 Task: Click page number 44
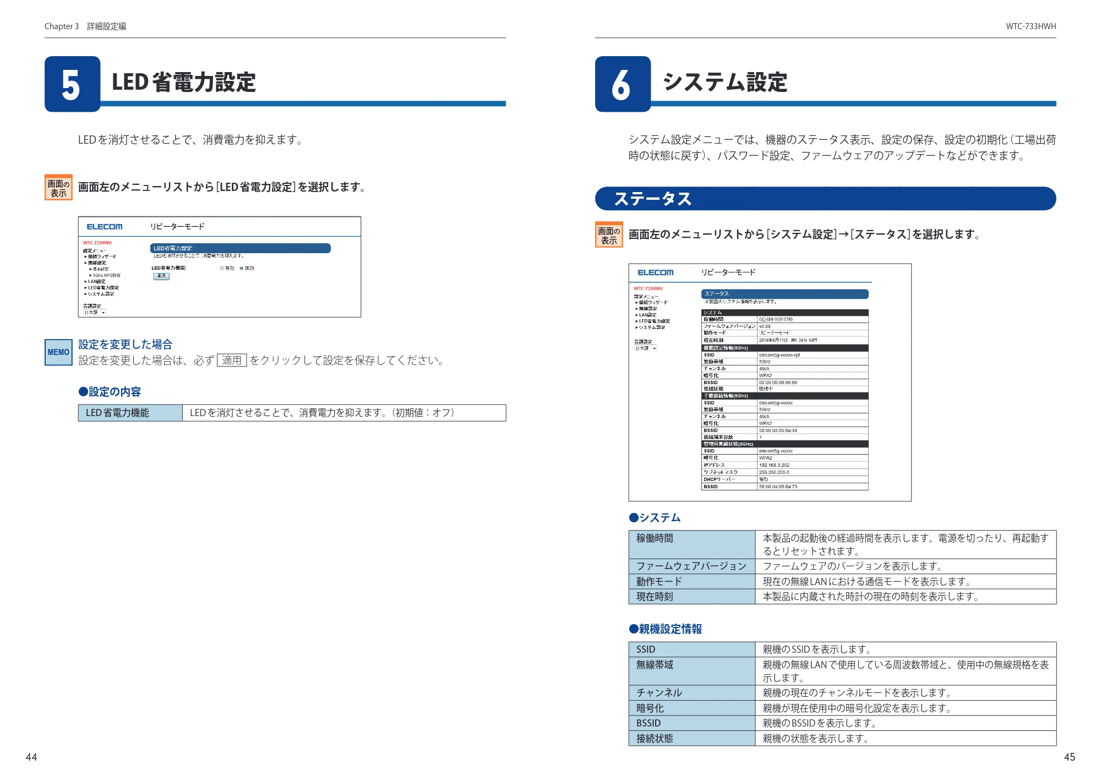31,757
